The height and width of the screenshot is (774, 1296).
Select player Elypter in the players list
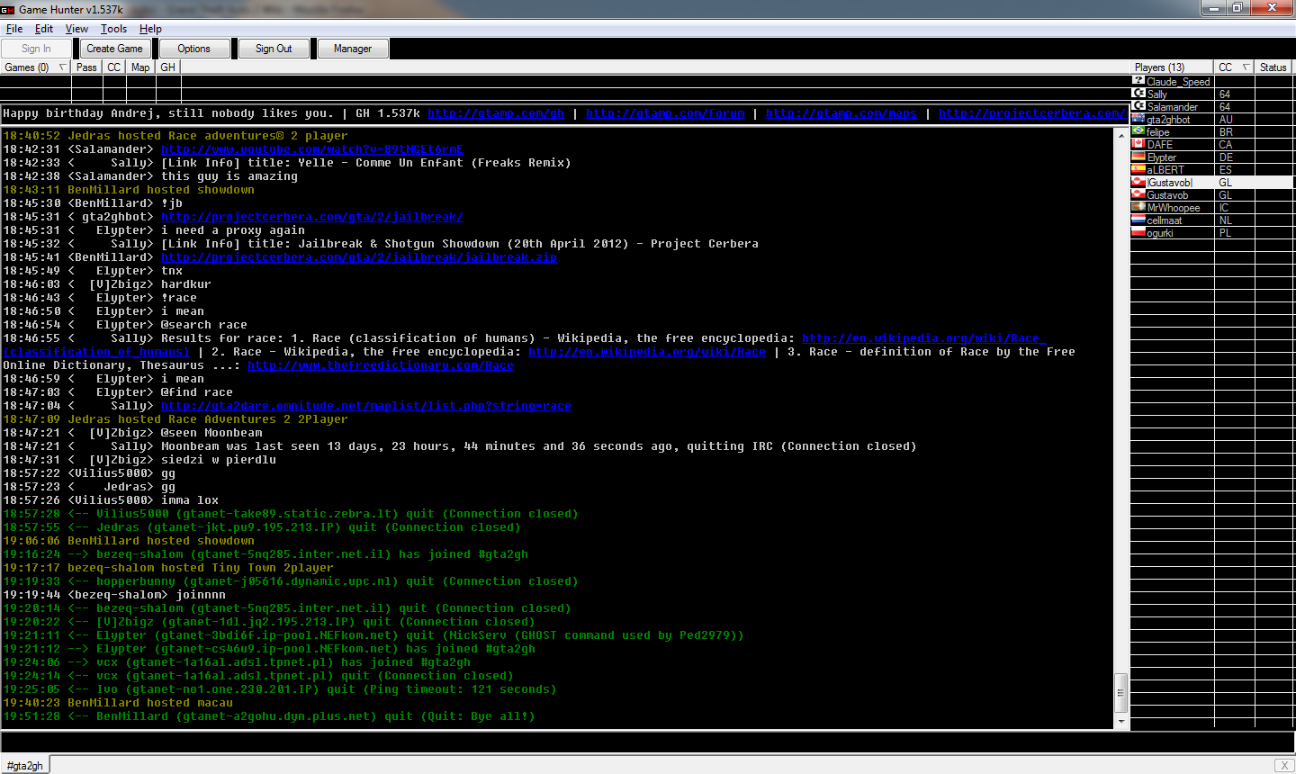(1161, 157)
